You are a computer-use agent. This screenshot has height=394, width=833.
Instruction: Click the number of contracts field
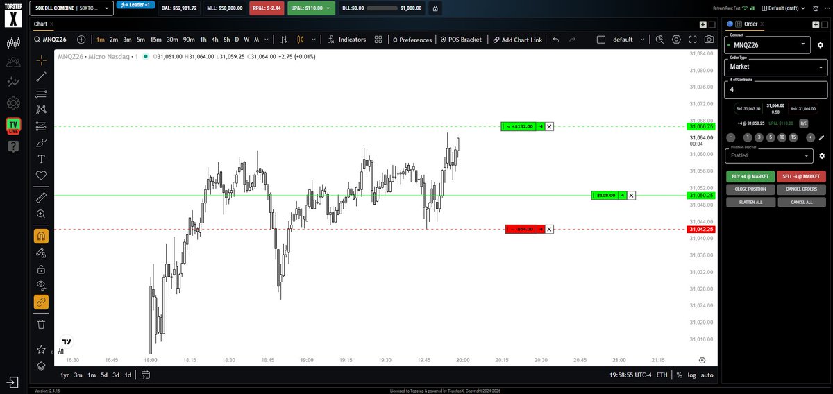point(775,89)
